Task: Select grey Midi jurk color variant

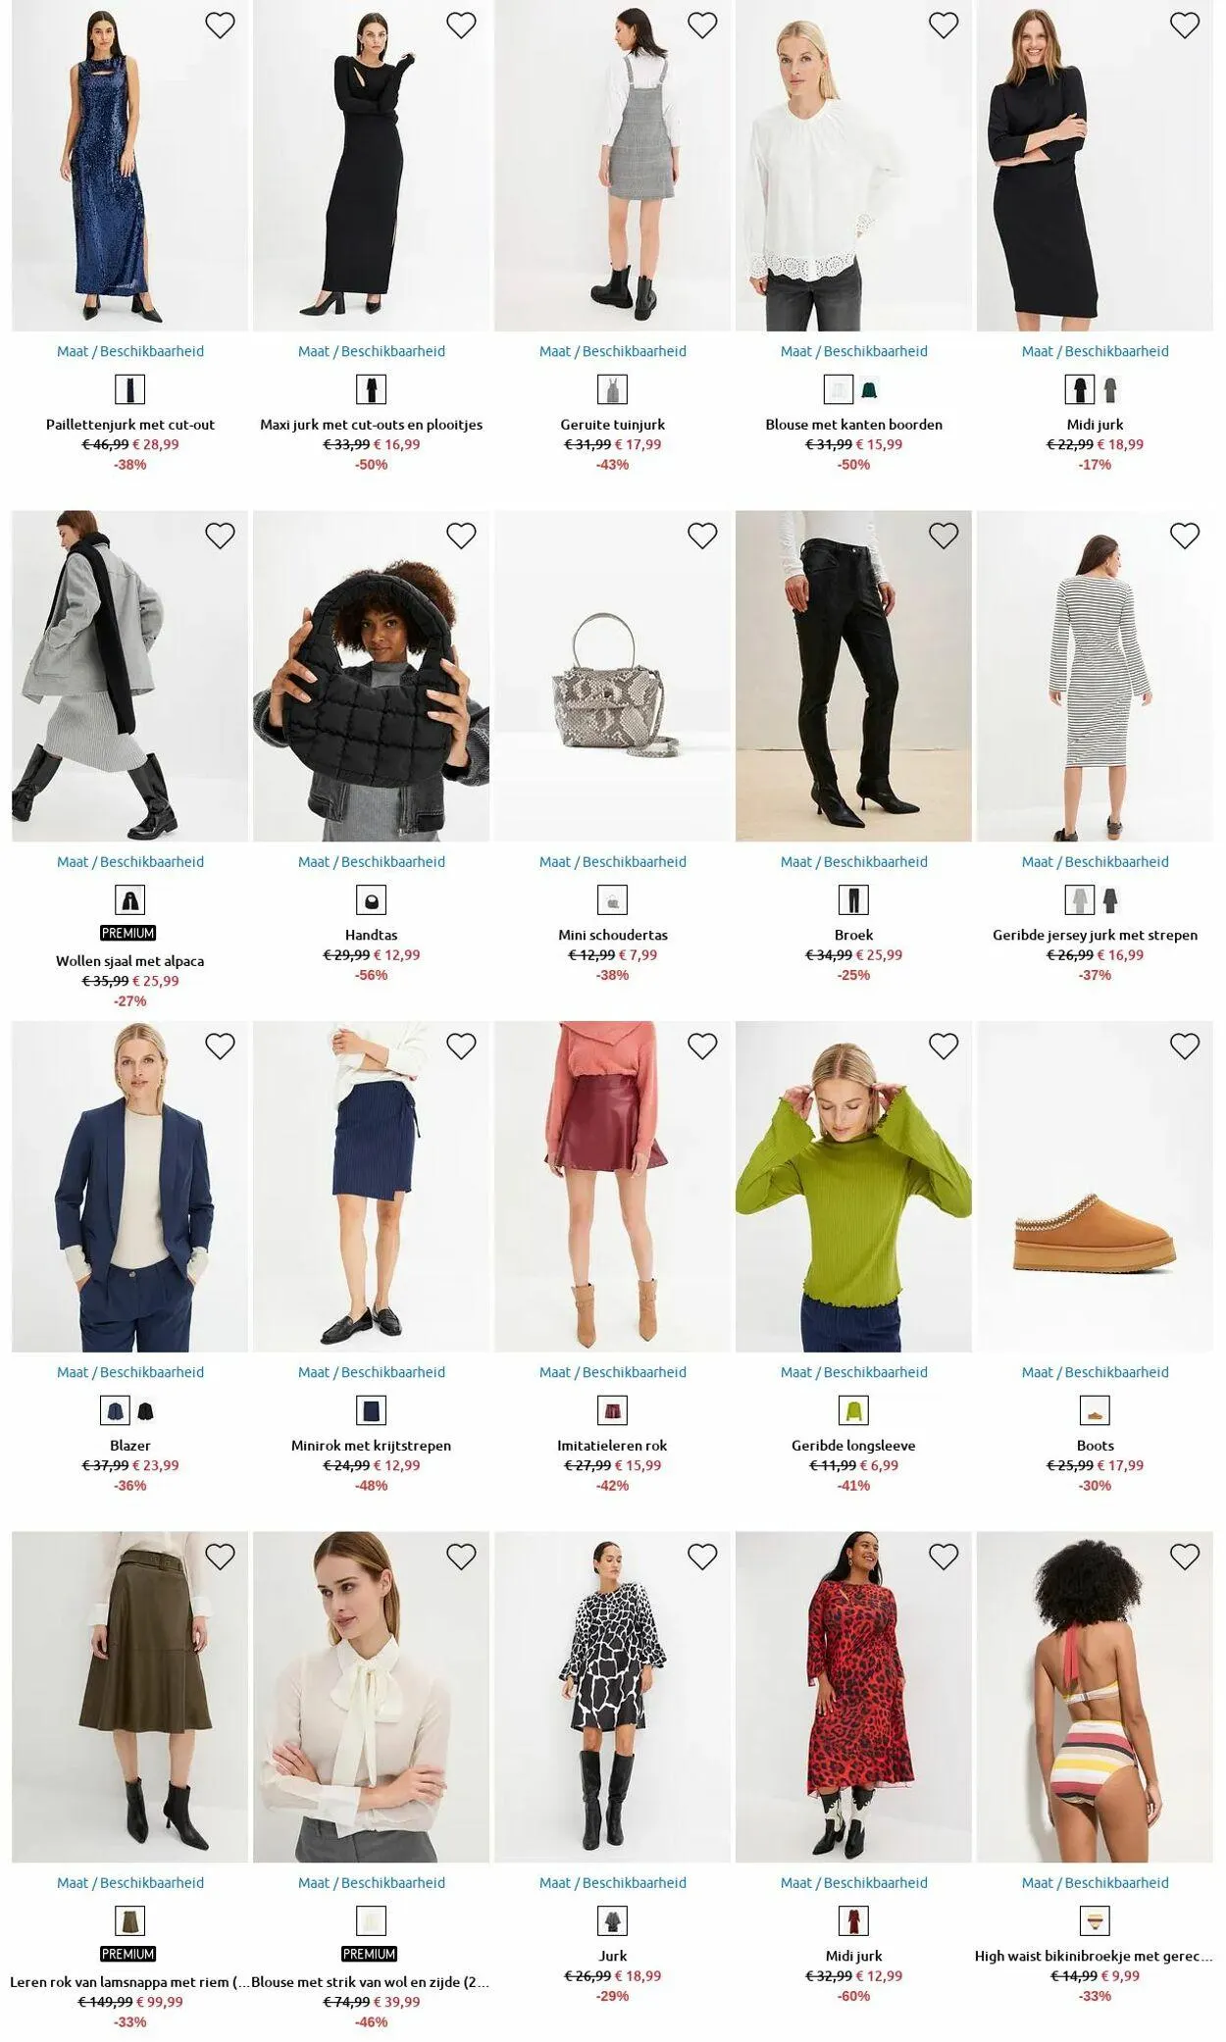Action: pyautogui.click(x=1110, y=390)
